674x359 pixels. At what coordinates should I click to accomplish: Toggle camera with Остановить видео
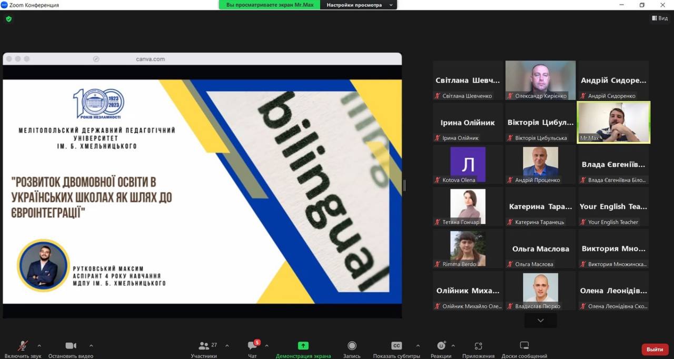tap(71, 346)
